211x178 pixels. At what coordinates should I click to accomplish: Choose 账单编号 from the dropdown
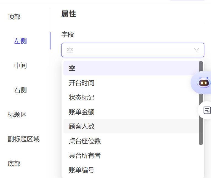point(131,170)
